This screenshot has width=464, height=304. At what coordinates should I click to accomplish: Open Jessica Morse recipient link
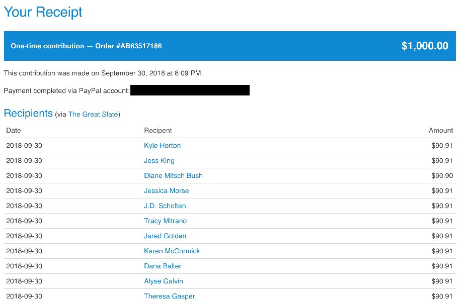(166, 190)
